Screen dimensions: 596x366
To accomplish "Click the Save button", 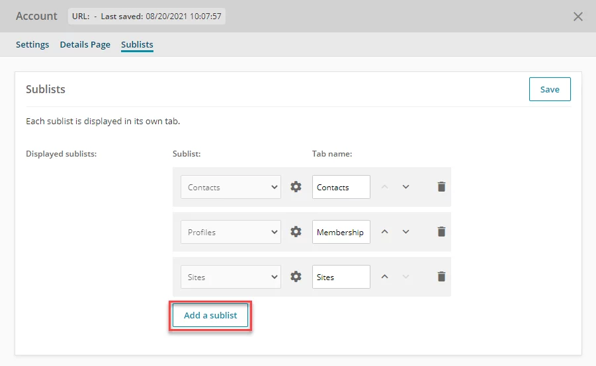I will click(550, 89).
